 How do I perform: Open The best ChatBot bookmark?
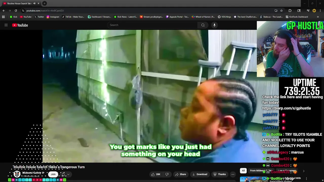(245, 17)
